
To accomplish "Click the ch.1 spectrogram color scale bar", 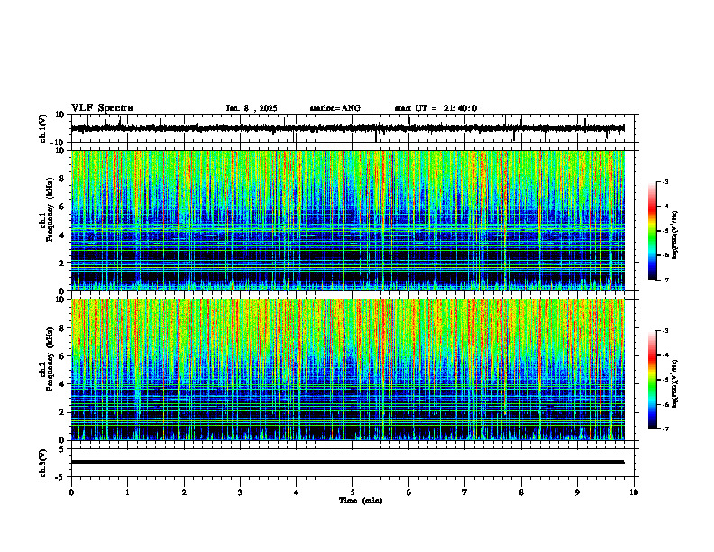I will tap(652, 231).
